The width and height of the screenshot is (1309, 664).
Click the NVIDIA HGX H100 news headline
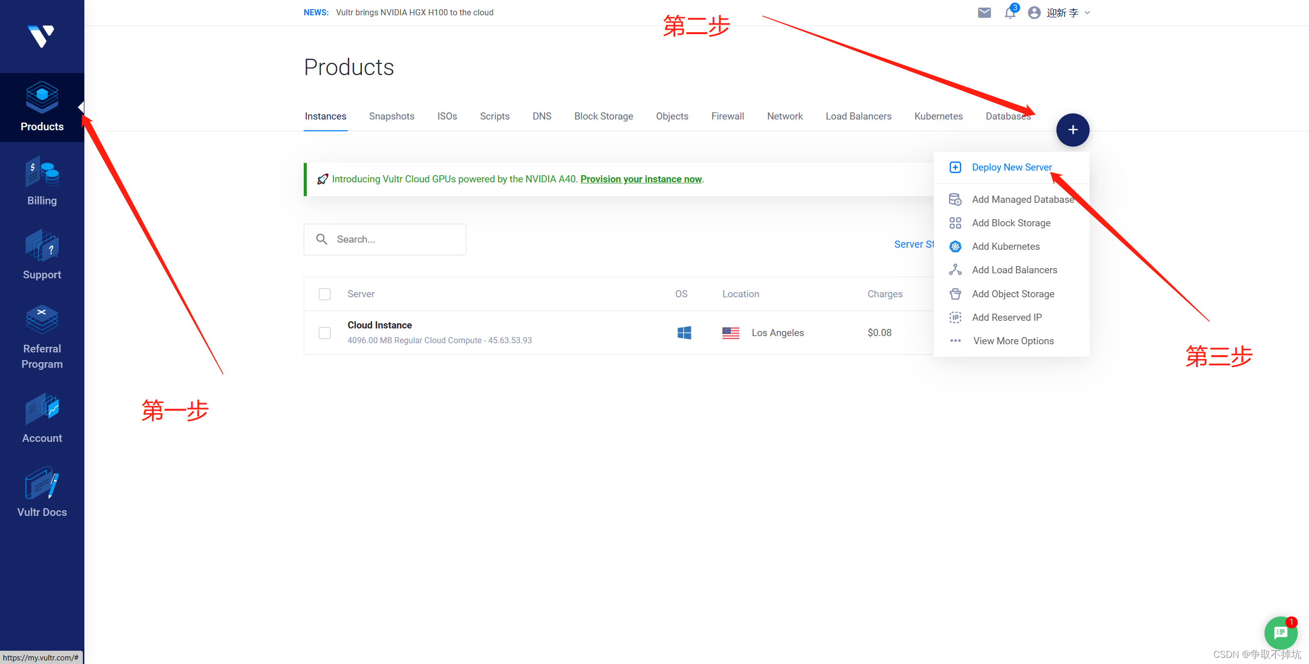pos(415,12)
